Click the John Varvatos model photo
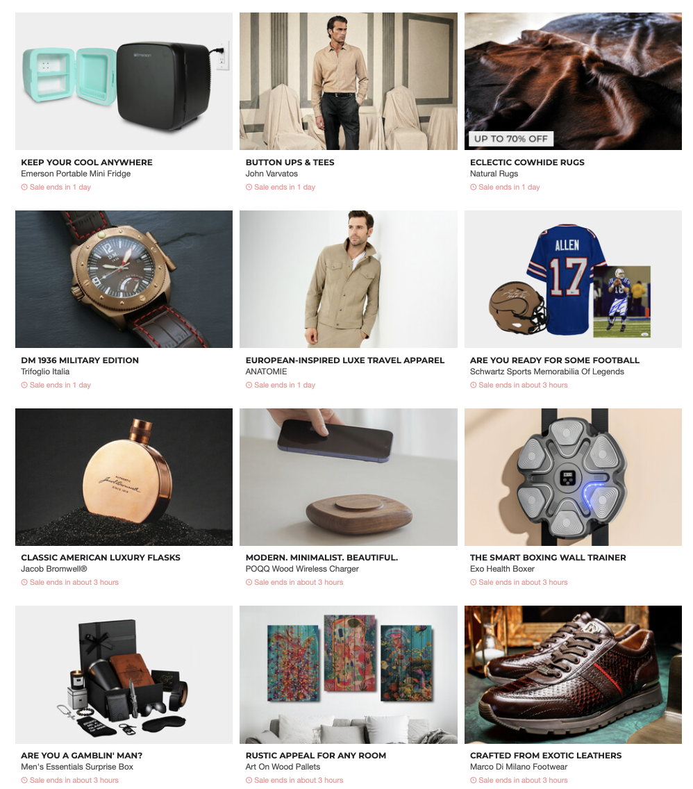 tap(349, 81)
